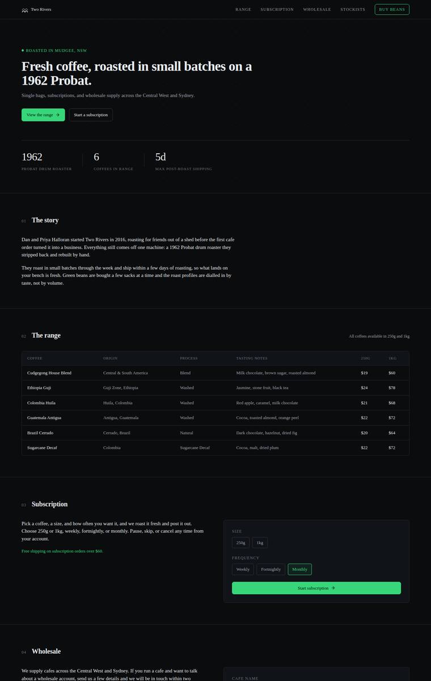Click 'All coffees available in 250g and 1kg'
The width and height of the screenshot is (431, 681).
379,336
